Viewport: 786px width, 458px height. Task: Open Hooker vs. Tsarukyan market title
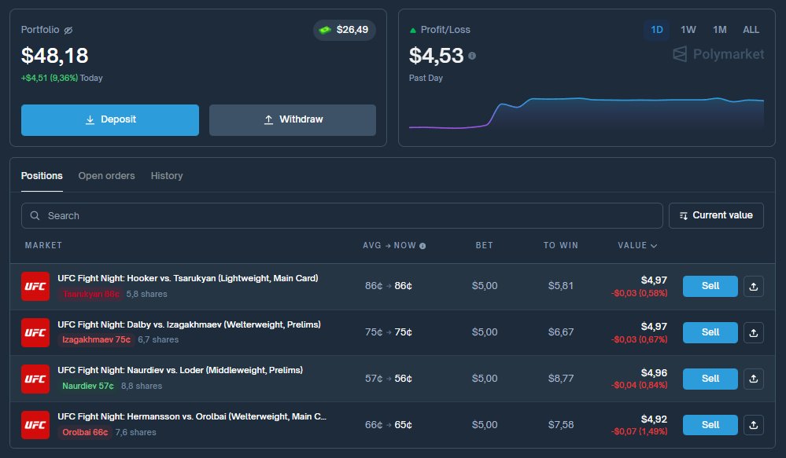187,278
